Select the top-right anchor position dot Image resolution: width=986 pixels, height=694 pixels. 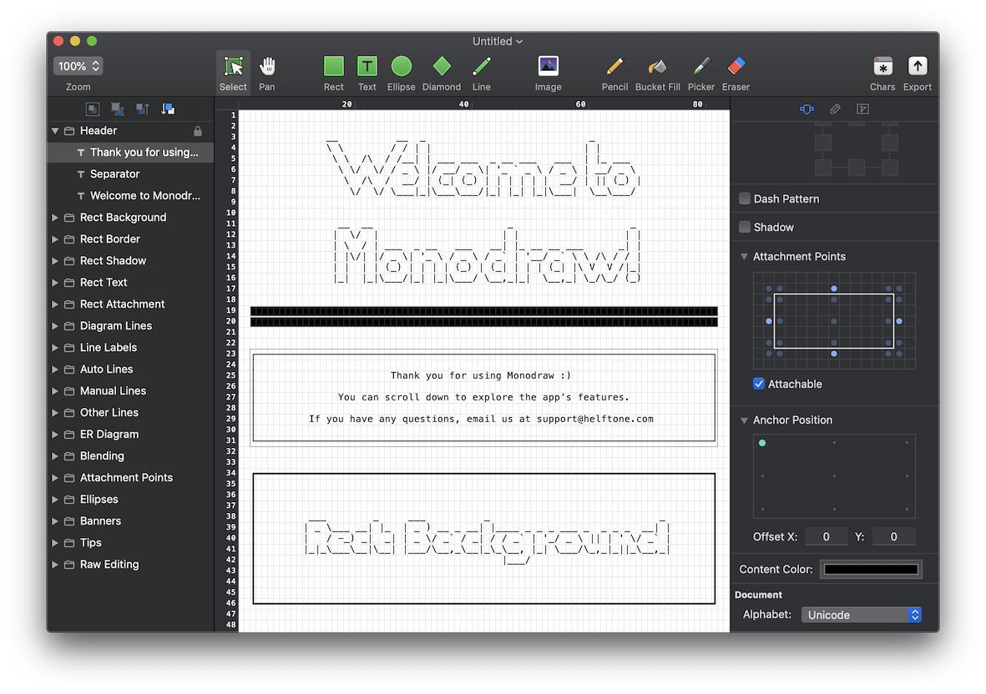(x=907, y=443)
